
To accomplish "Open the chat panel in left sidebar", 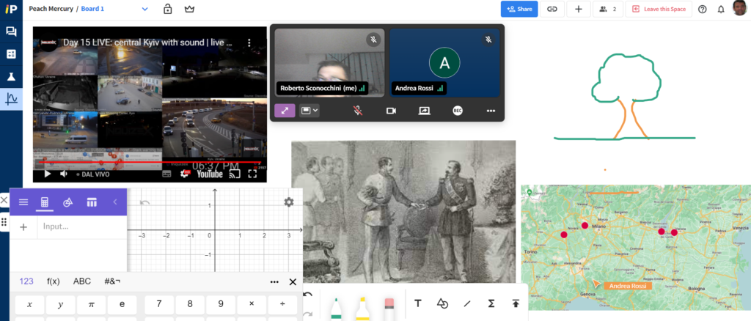I will coord(11,32).
